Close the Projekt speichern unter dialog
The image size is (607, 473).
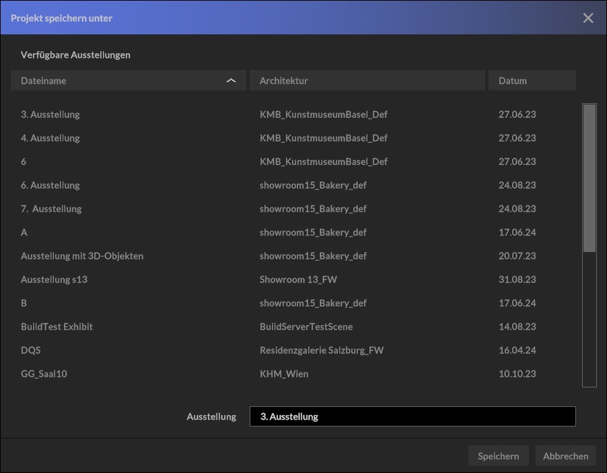[587, 18]
